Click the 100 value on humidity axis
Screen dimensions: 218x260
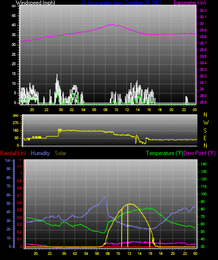7,161
